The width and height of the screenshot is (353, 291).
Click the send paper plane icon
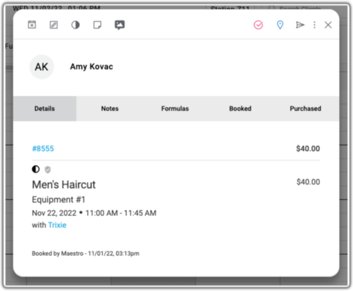(300, 25)
